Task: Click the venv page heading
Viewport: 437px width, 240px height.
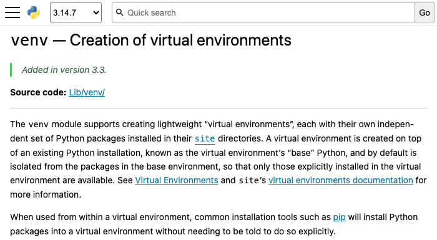Action: tap(151, 40)
